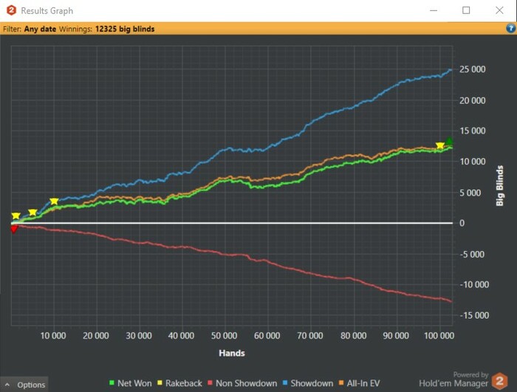This screenshot has width=517, height=392.
Task: Click the Hold'em Manager 2 logo at bottom right
Action: tap(499, 381)
